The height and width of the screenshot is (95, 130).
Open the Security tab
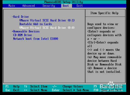(x=49, y=6)
